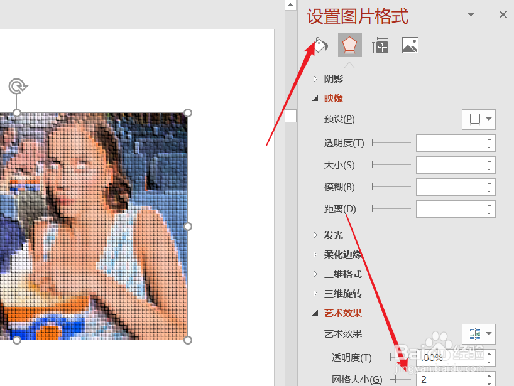This screenshot has height=386, width=514.
Task: Open the pane options dropdown arrow
Action: point(470,13)
